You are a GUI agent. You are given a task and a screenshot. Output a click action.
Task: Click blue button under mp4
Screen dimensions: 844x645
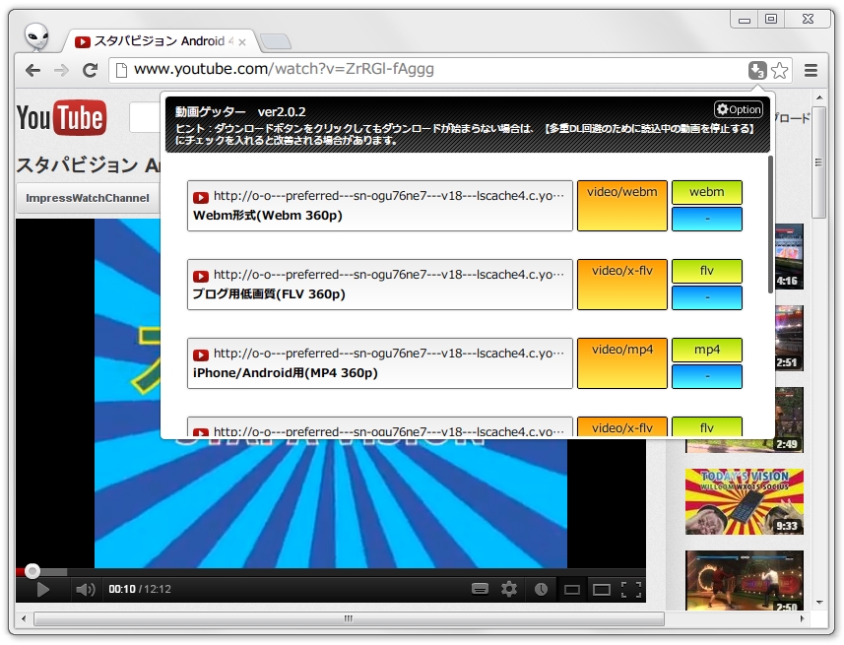tap(707, 376)
